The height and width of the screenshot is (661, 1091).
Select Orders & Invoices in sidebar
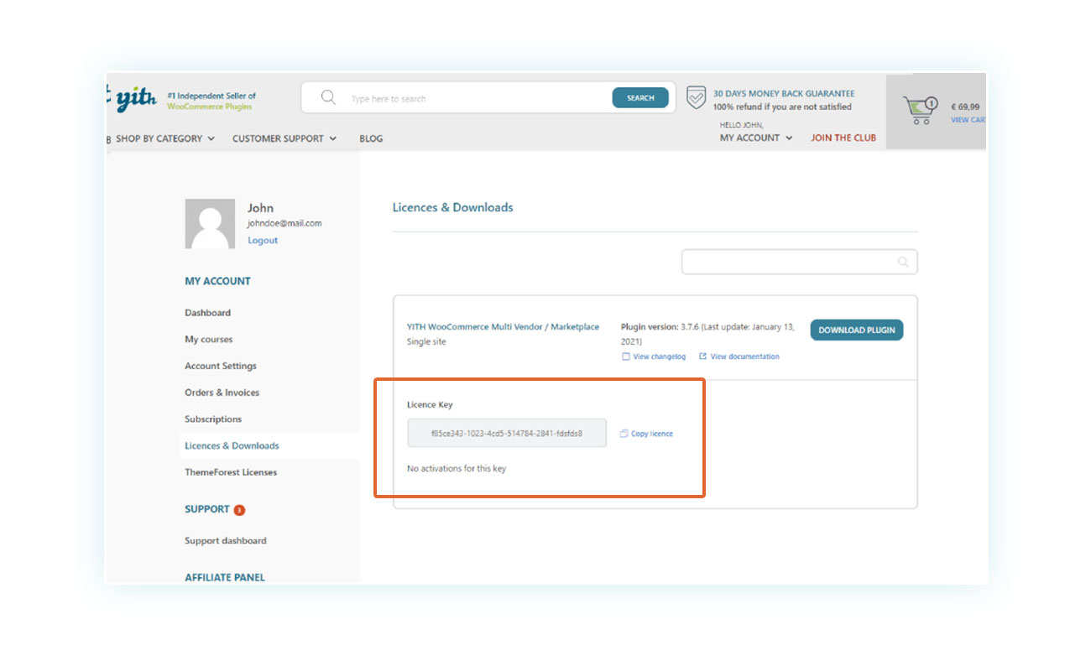pos(222,393)
